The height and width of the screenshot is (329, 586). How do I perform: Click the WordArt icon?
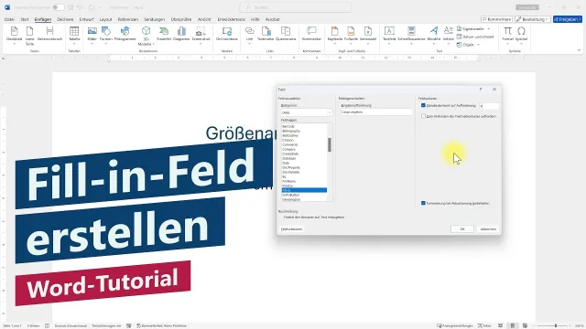(x=433, y=31)
